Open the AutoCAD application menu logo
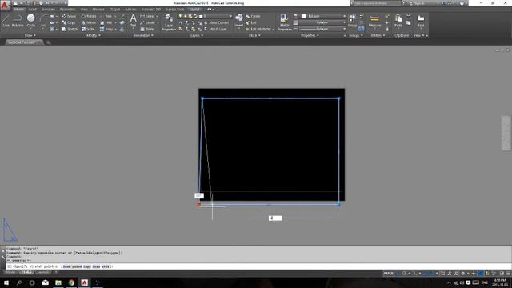Viewport: 512px width, 288px height. coord(5,6)
